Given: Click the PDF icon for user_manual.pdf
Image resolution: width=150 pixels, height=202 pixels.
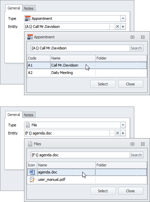Looking at the screenshot, I should tap(32, 179).
